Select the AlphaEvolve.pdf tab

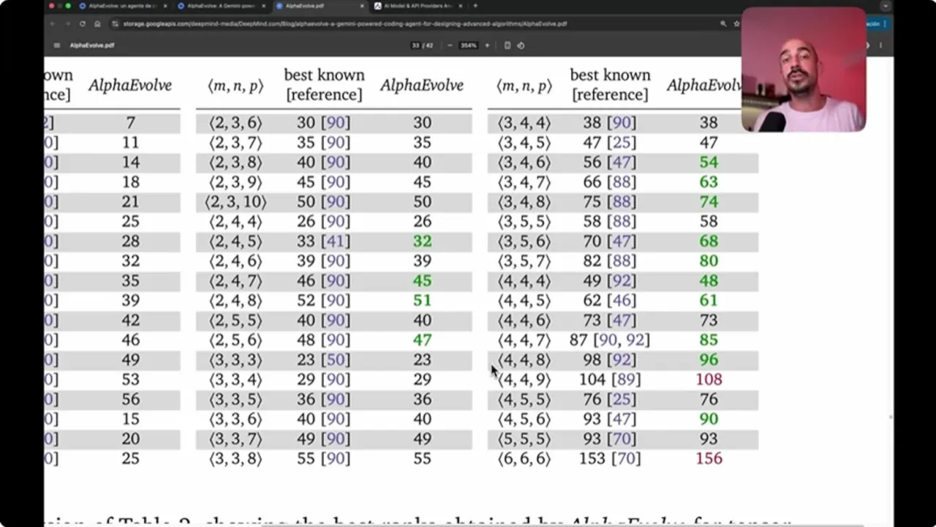[320, 6]
